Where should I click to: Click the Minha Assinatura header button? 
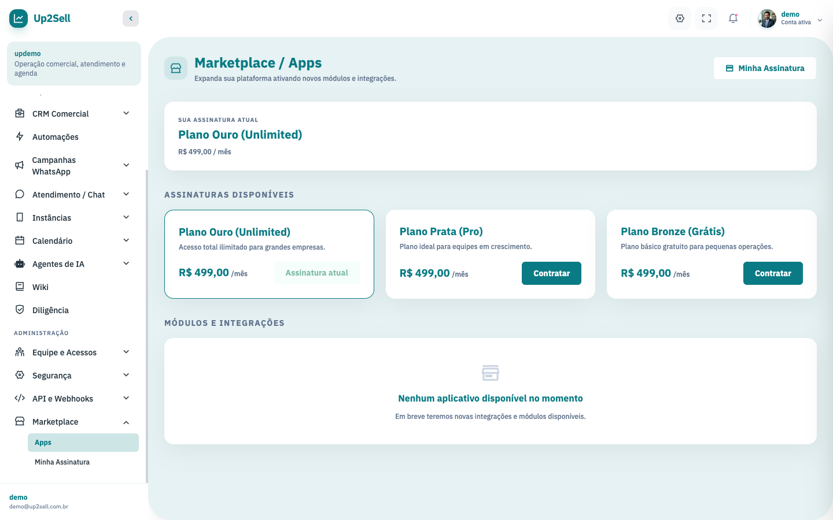point(765,68)
